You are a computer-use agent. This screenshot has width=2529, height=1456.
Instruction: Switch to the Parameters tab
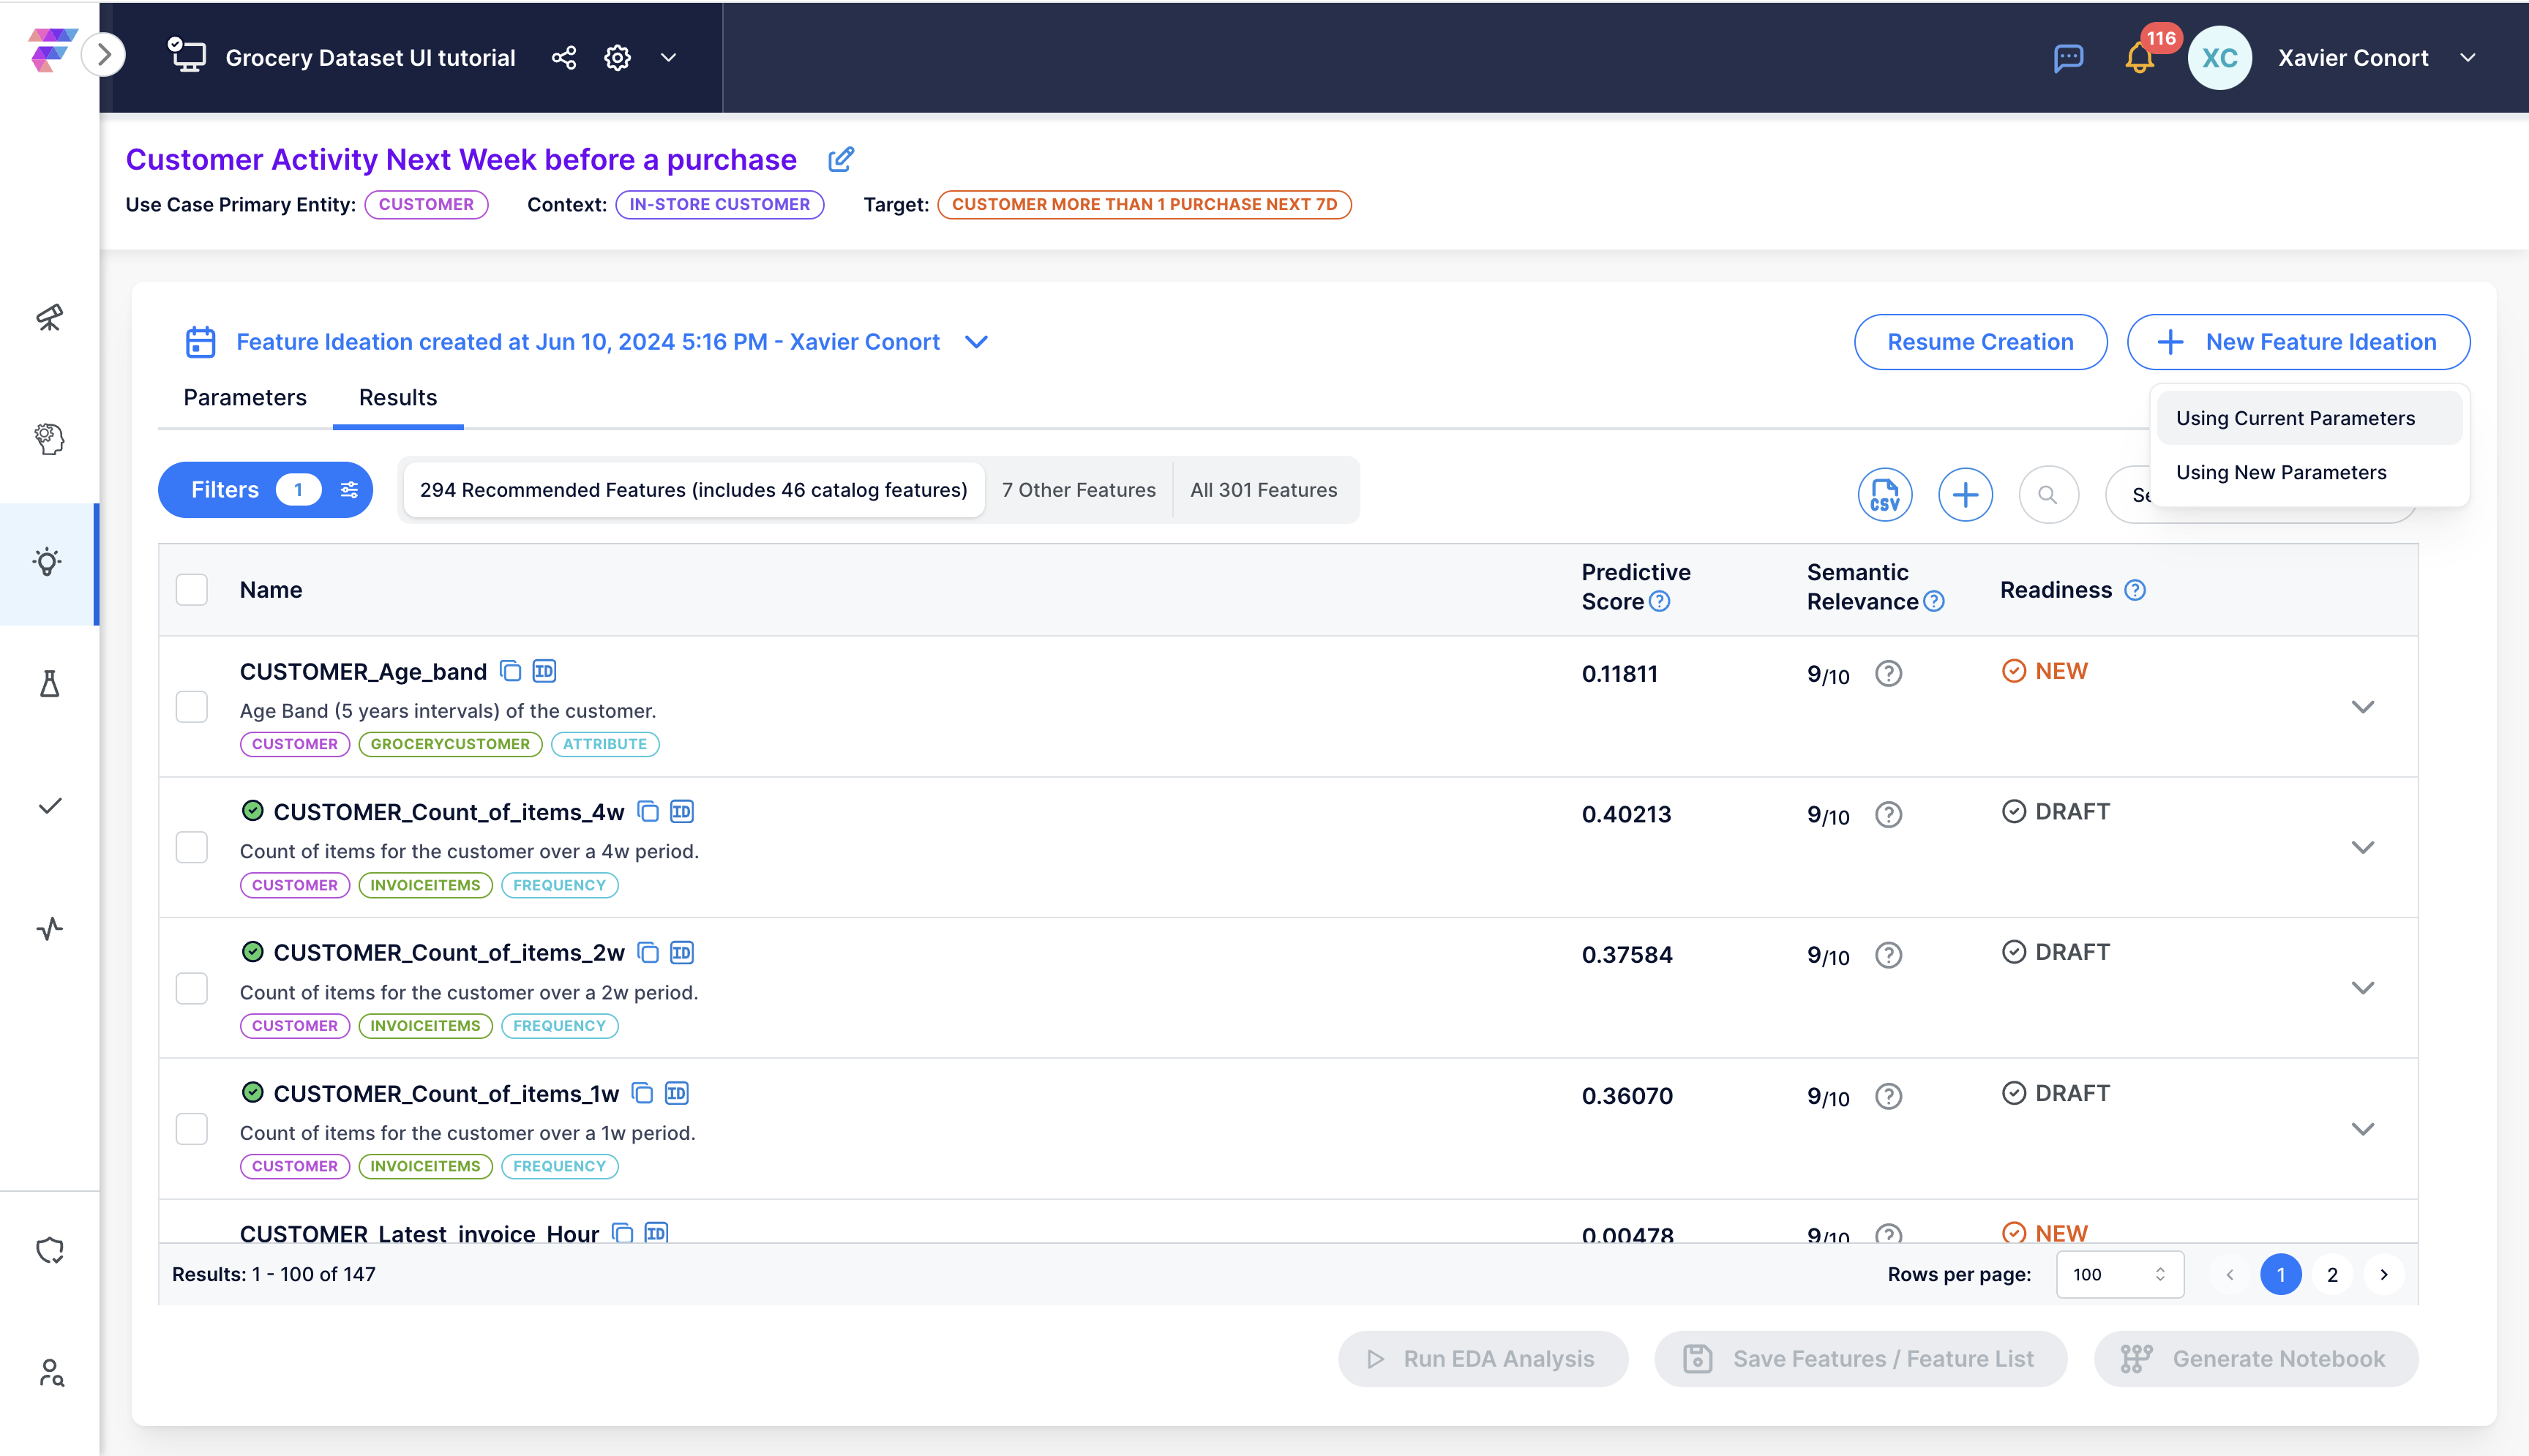pos(245,398)
